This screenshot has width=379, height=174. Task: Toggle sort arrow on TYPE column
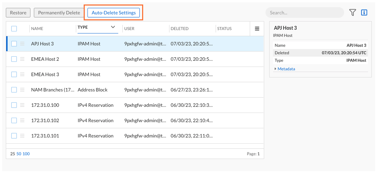point(113,27)
